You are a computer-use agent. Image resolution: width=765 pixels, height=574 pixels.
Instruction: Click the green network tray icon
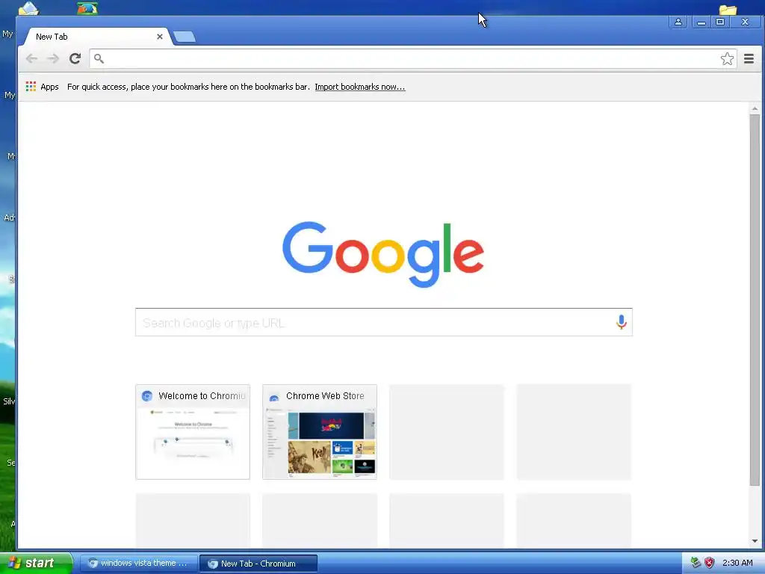(x=696, y=563)
